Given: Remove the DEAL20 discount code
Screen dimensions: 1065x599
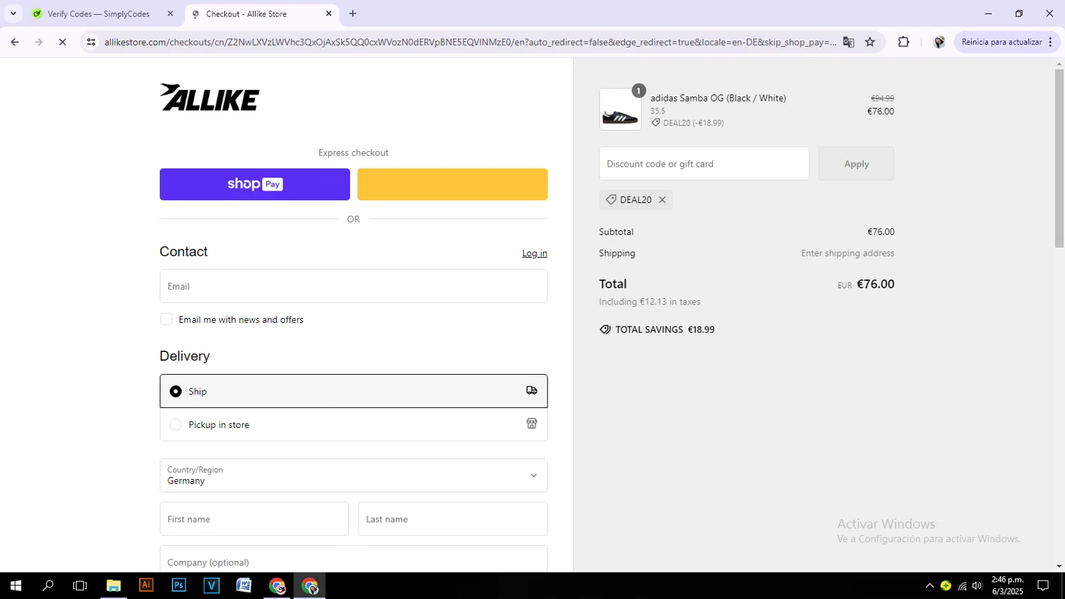Looking at the screenshot, I should pyautogui.click(x=662, y=200).
